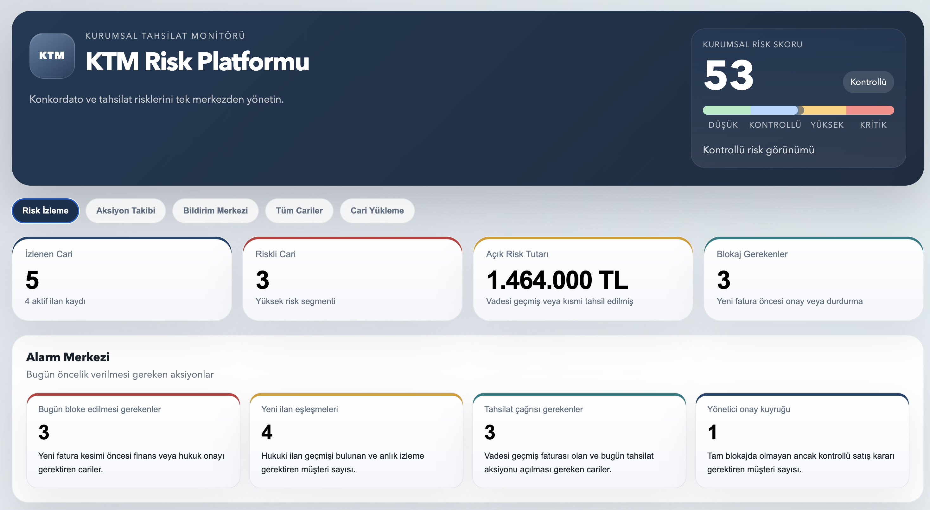The width and height of the screenshot is (930, 510).
Task: Go to Cari Yükleme tab
Action: click(377, 210)
